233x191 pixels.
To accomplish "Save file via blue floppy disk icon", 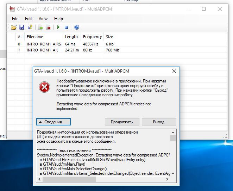I will (22, 27).
